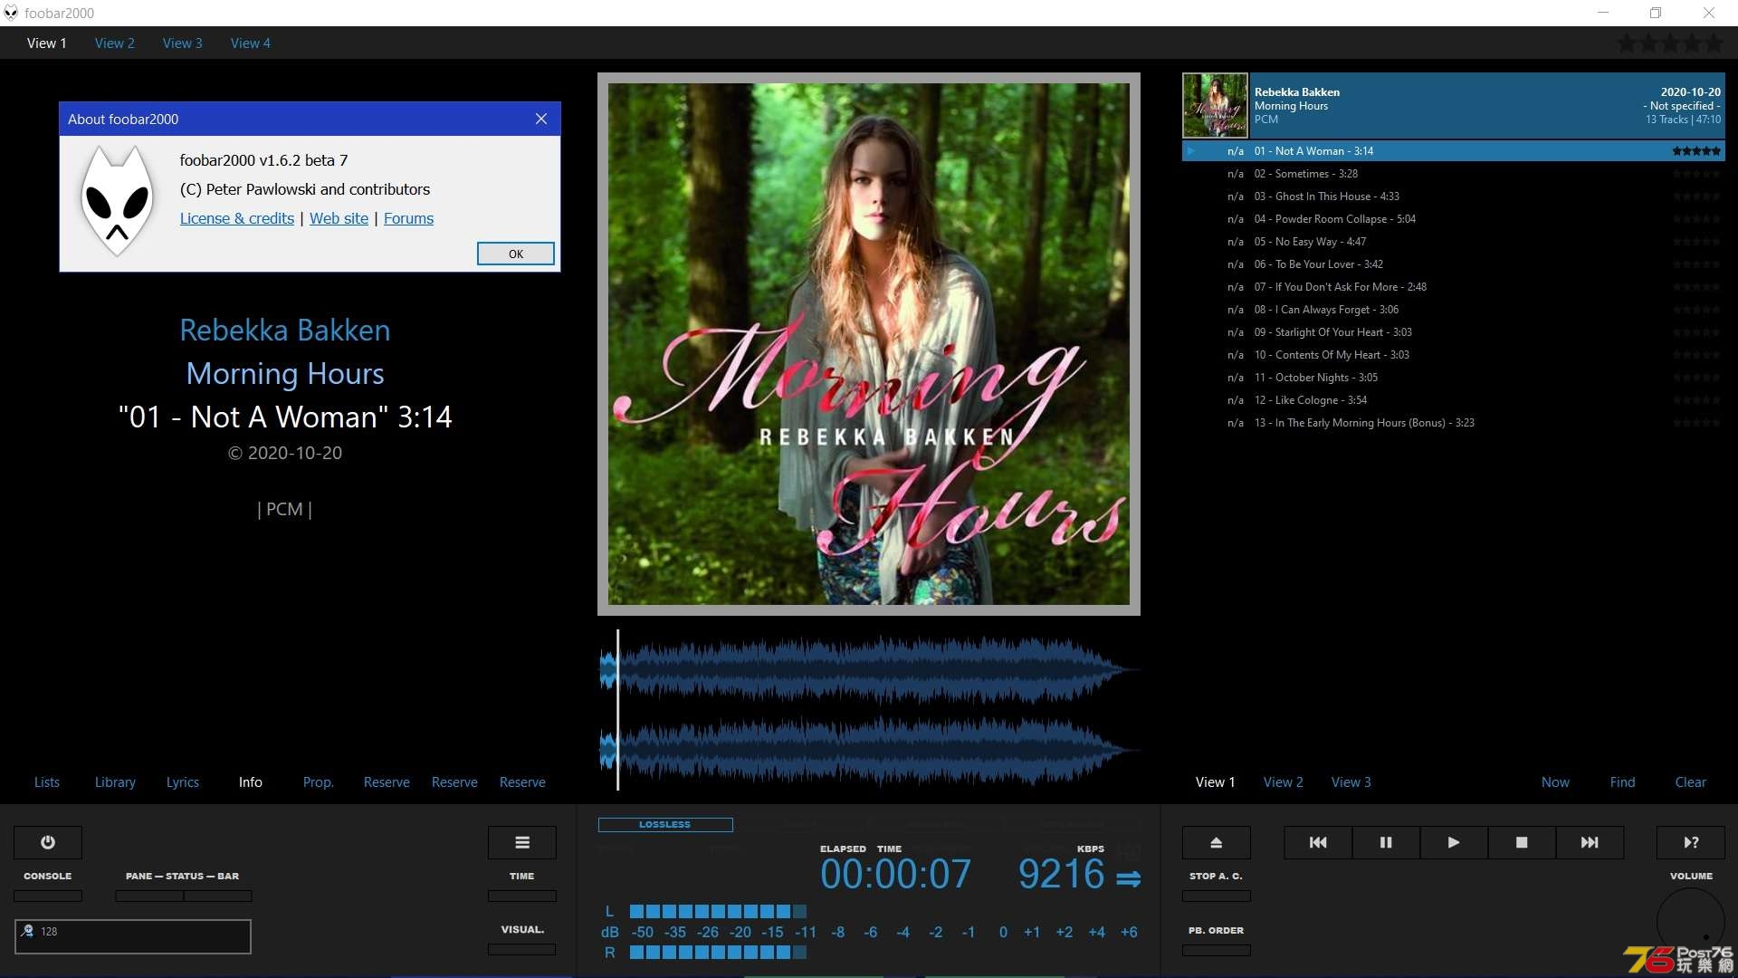The height and width of the screenshot is (978, 1738).
Task: Toggle the VISUAL. indicator bar
Action: (x=522, y=949)
